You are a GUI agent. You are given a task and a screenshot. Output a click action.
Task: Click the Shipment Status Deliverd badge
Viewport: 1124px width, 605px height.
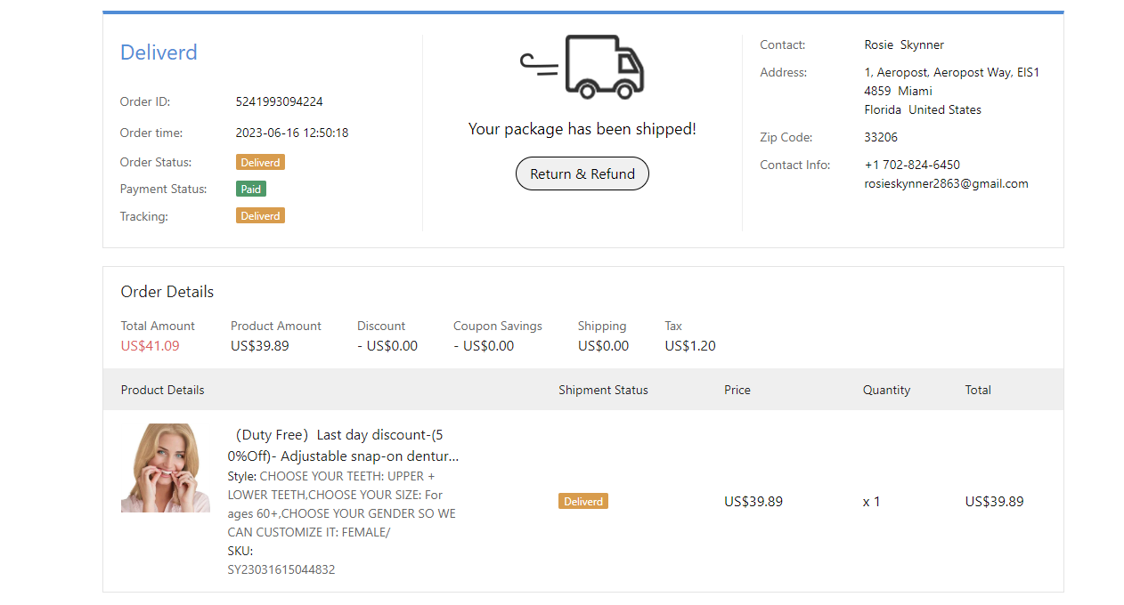[x=583, y=502]
